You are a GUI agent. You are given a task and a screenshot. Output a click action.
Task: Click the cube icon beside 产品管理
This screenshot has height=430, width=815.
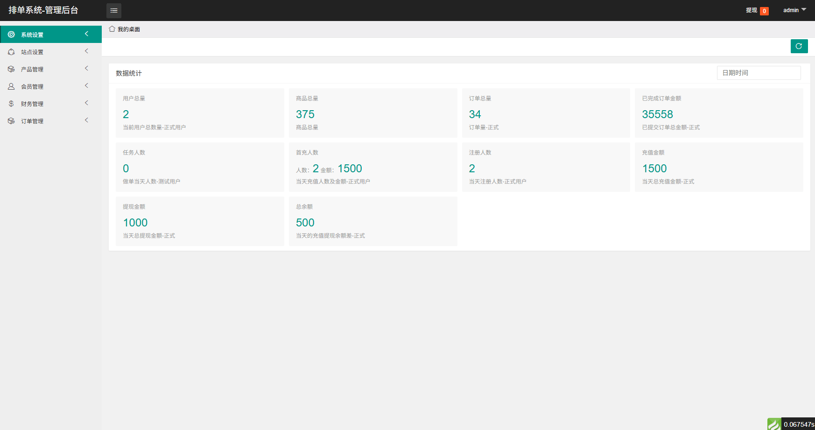tap(11, 69)
